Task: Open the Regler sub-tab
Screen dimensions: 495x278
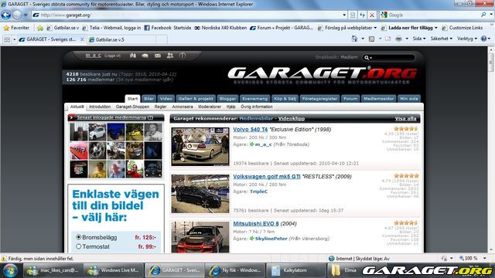Action: coord(160,107)
